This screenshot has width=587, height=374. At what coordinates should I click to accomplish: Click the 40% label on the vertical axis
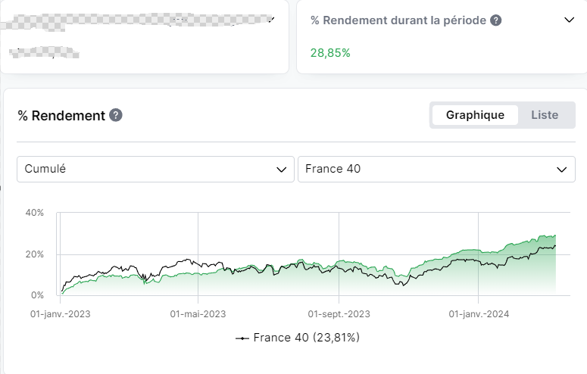click(x=35, y=213)
